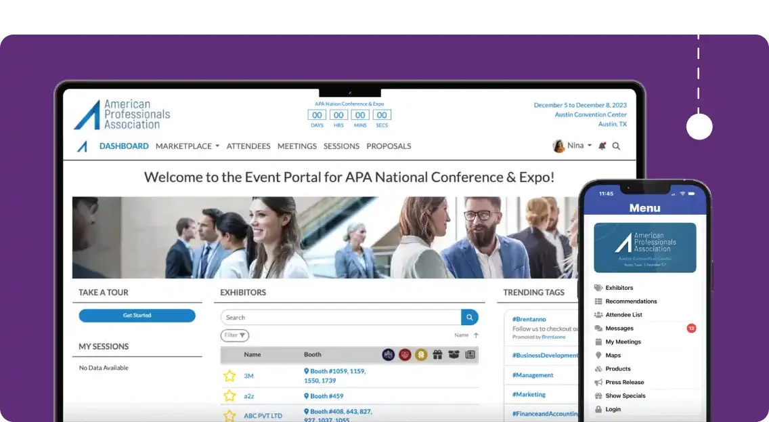Open the #Management trending tag
Screen dimensions: 769x422
533,375
